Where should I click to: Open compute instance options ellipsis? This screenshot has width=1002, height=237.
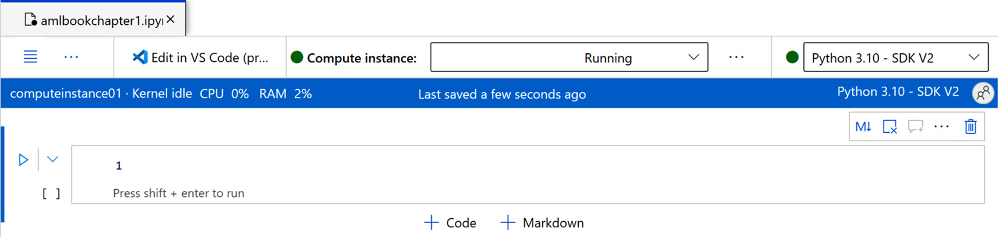(736, 57)
